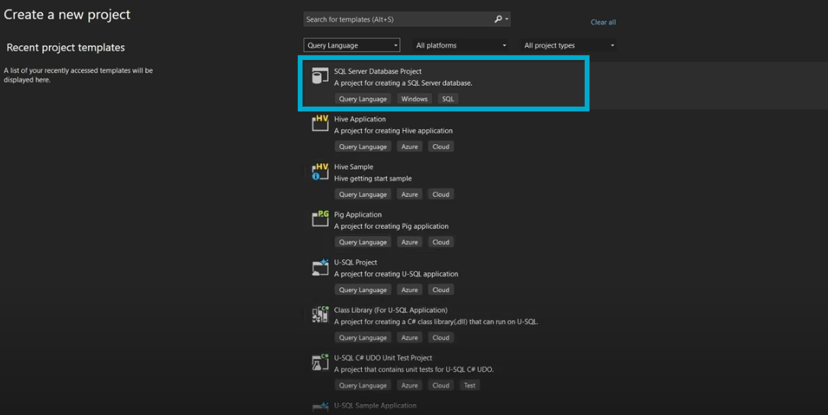Click the Cloud tag under U-SQL Project
The image size is (828, 415).
pyautogui.click(x=441, y=290)
